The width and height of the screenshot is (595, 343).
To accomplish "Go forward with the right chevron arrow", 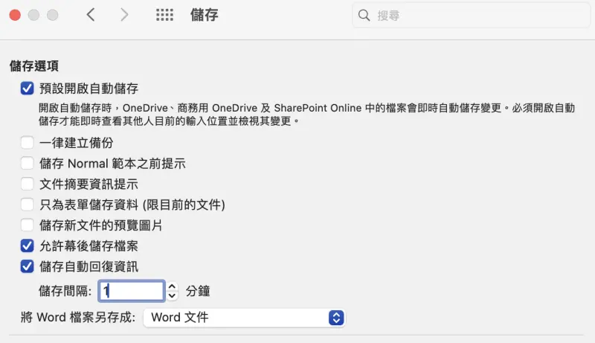I will click(x=124, y=15).
